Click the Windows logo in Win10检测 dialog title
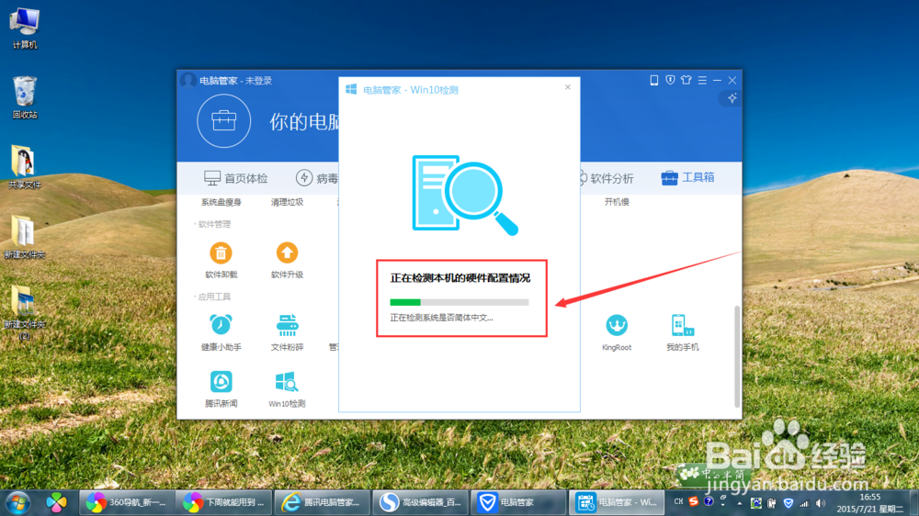This screenshot has width=919, height=516. click(x=351, y=89)
